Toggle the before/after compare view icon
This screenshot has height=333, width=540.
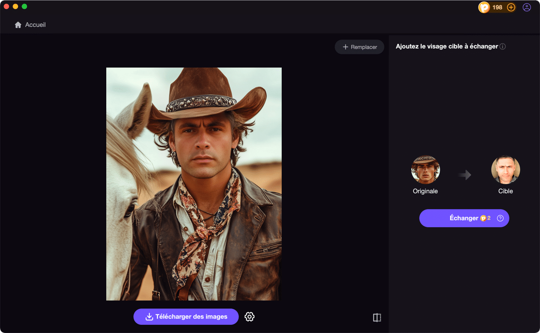pyautogui.click(x=377, y=318)
